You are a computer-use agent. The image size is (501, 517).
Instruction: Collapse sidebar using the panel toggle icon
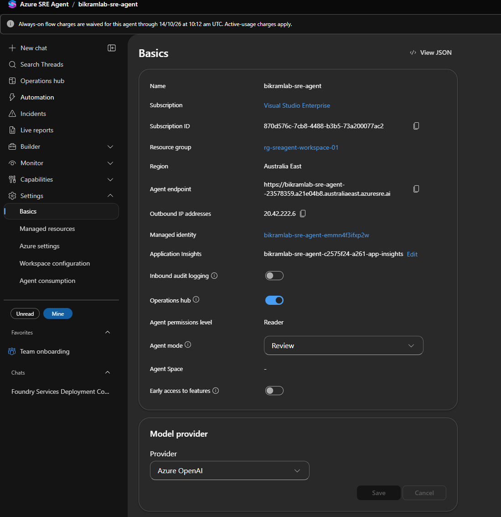[112, 48]
